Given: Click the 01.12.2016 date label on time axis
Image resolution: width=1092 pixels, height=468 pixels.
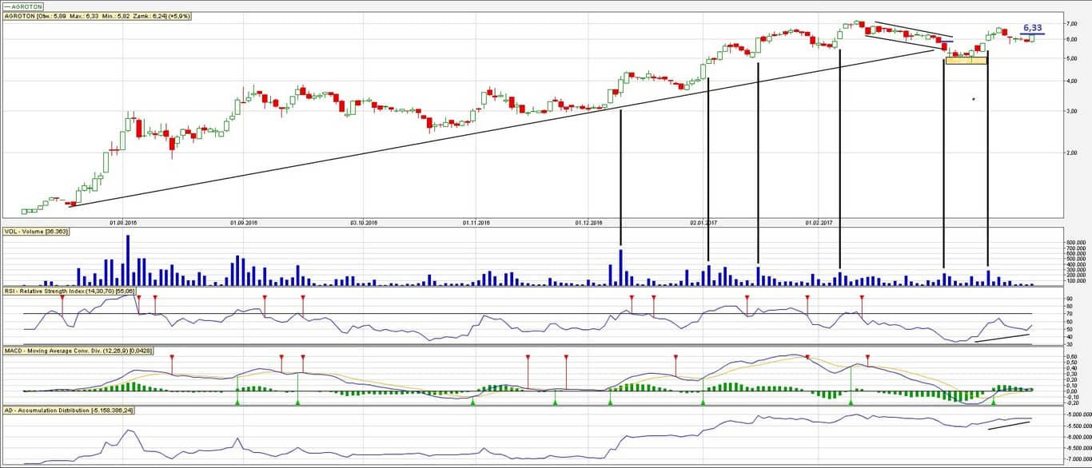Looking at the screenshot, I should [x=588, y=223].
